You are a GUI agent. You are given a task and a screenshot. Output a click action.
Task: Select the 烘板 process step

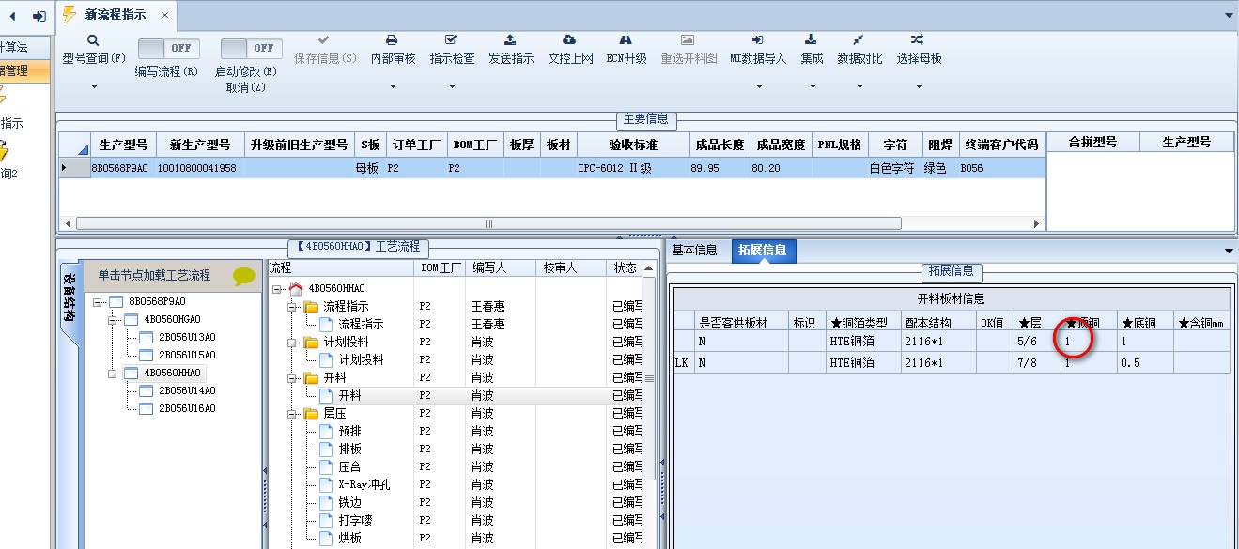pos(349,538)
